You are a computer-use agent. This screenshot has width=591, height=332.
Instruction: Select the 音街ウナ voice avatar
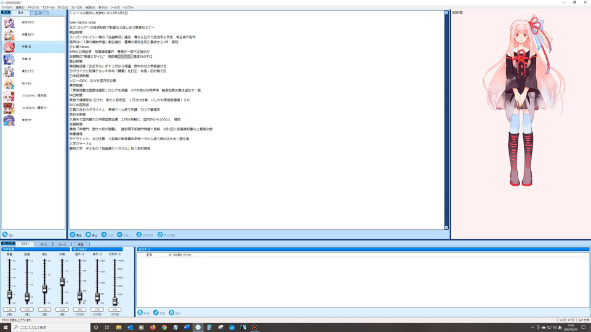tap(9, 120)
